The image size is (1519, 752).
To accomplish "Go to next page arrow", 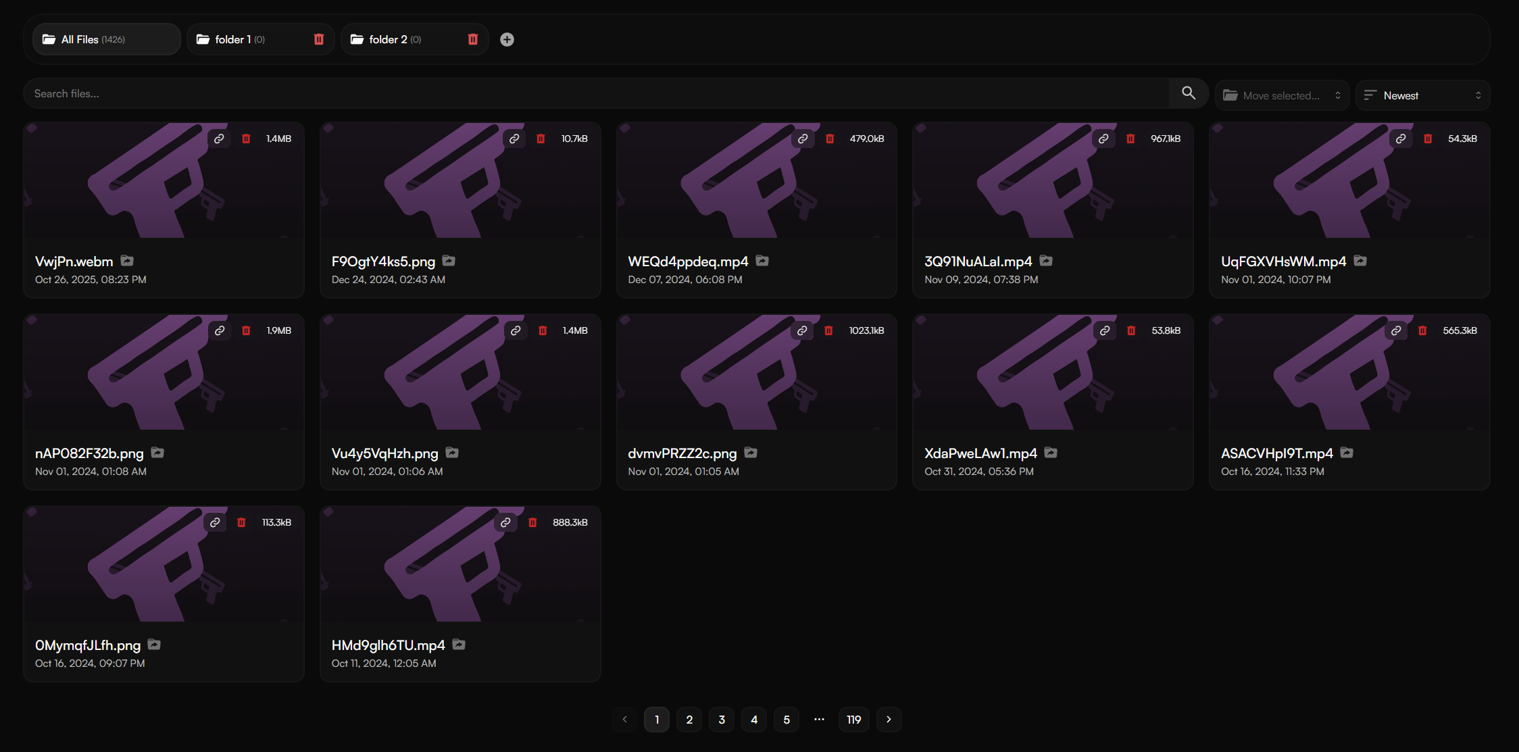I will coord(889,720).
